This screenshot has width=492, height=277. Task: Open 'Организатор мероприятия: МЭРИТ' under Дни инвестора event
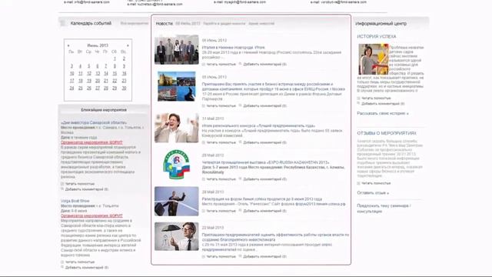[x=91, y=142]
